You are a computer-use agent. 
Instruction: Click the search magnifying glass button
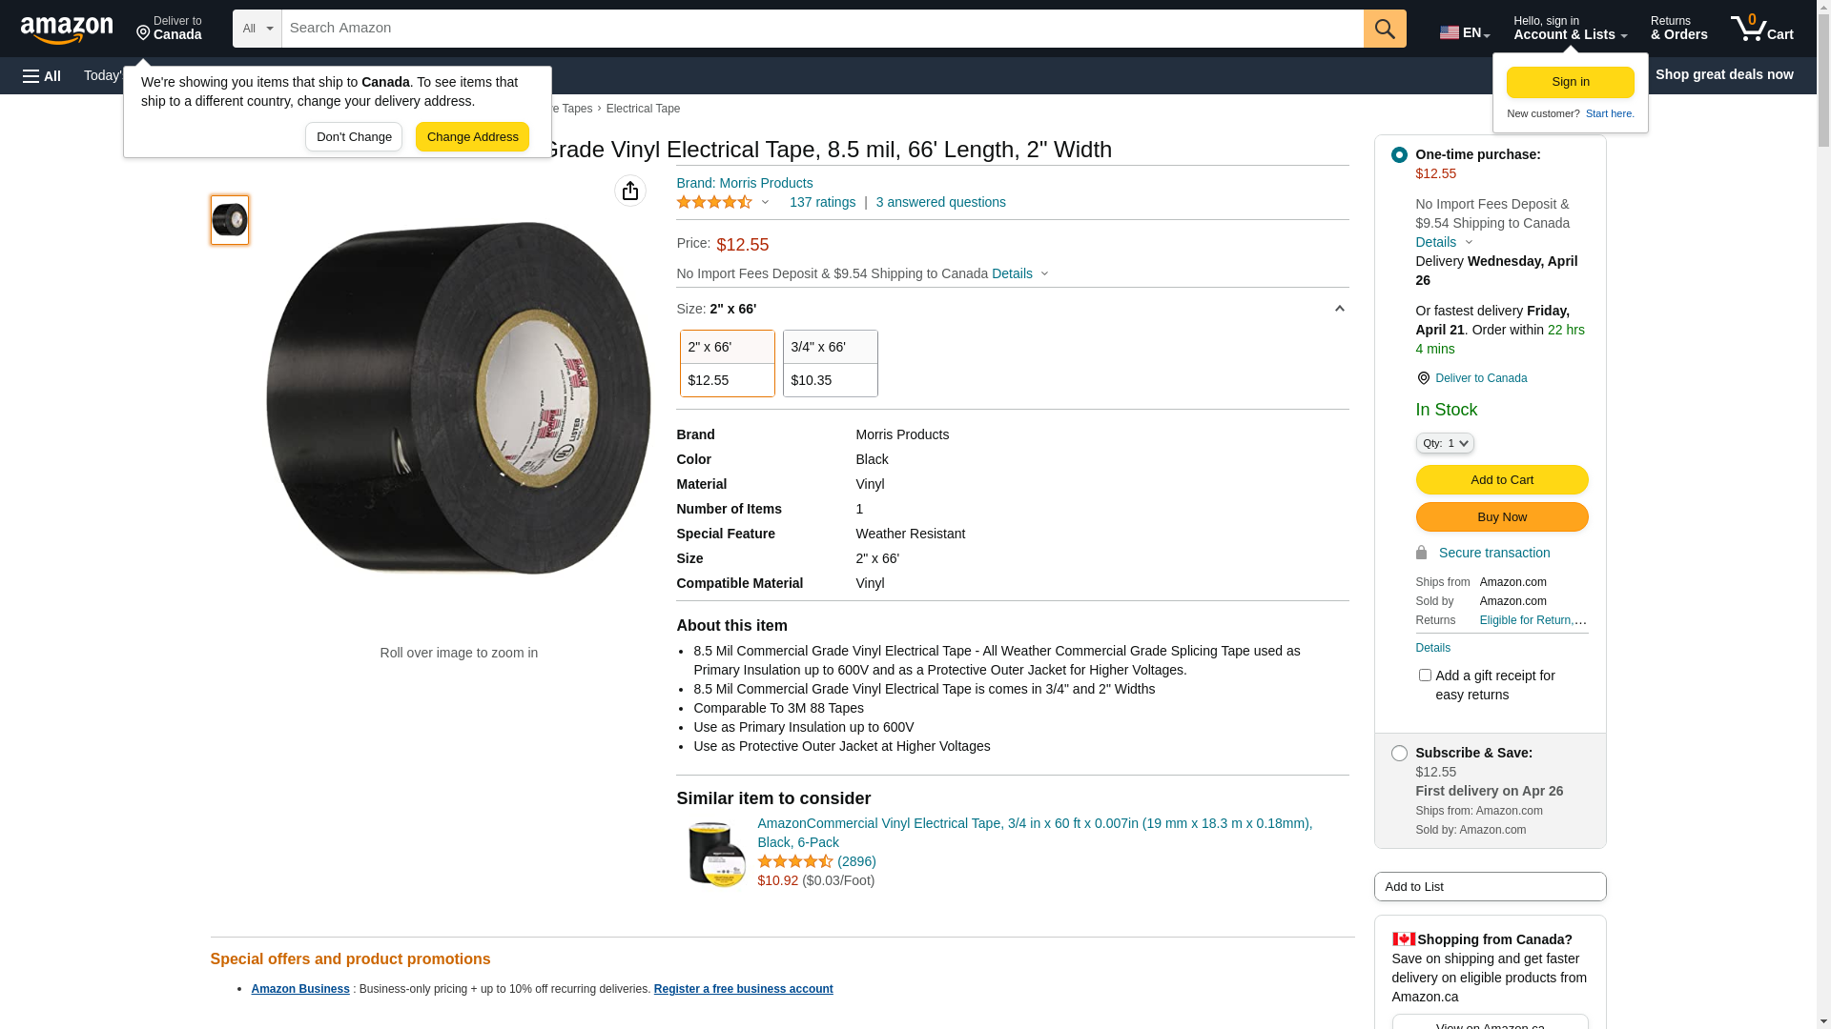tap(1385, 29)
